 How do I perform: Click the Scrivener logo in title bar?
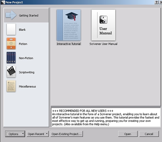3,2
